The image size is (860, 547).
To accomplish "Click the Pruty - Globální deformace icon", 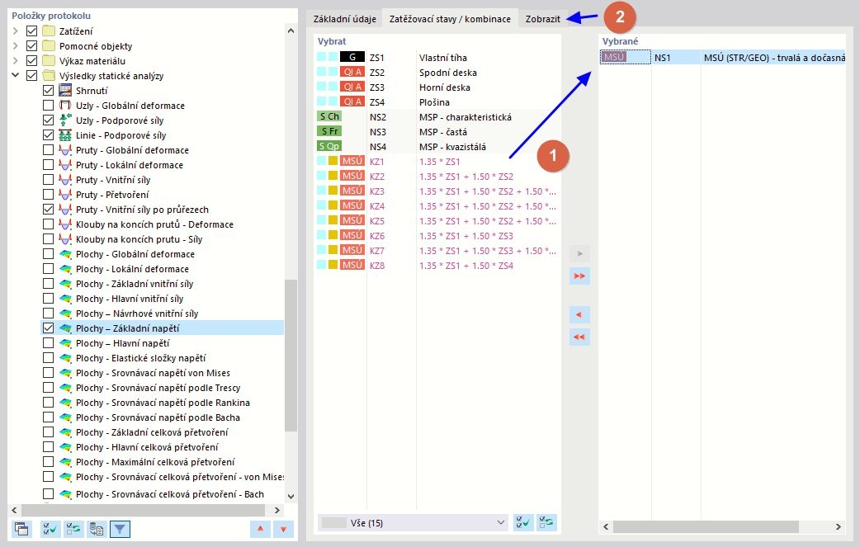I will (65, 149).
